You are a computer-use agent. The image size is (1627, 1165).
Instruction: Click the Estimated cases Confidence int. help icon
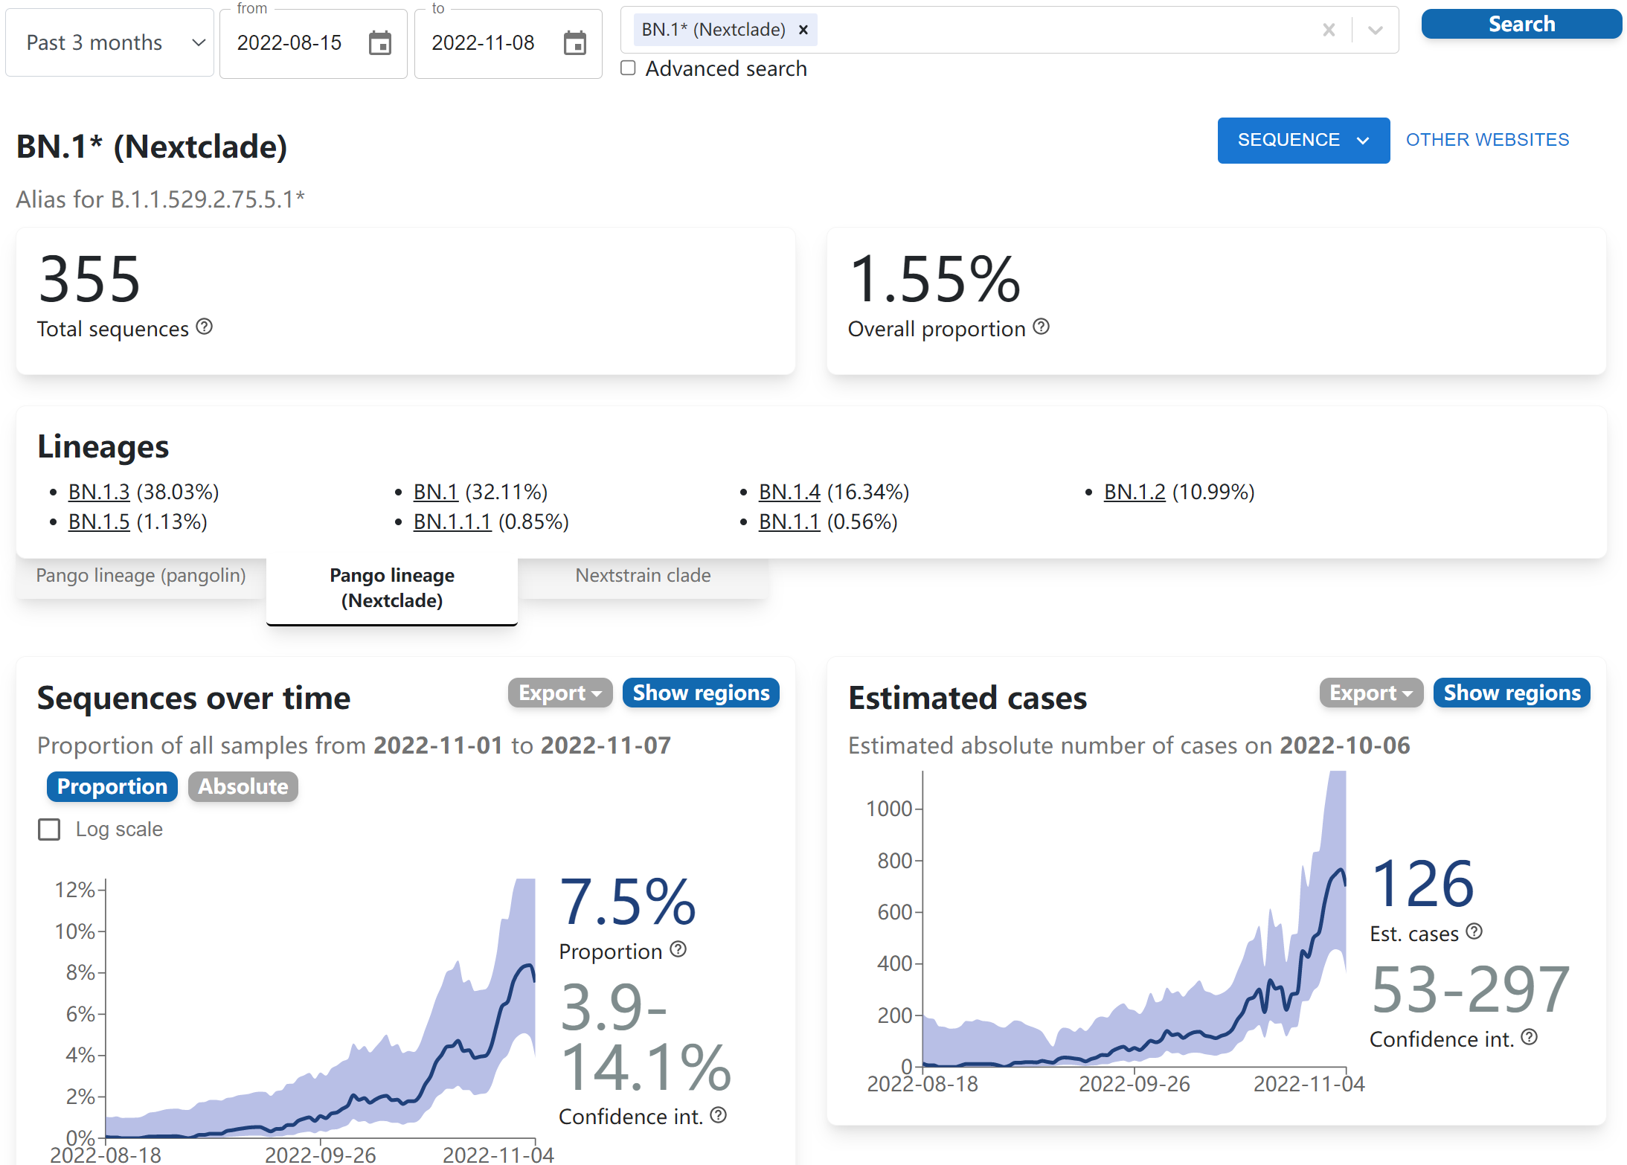pyautogui.click(x=1529, y=1037)
